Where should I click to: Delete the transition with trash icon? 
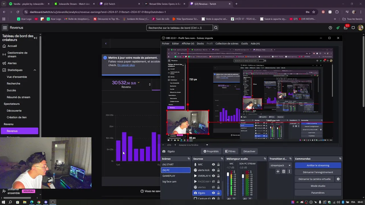click(283, 171)
